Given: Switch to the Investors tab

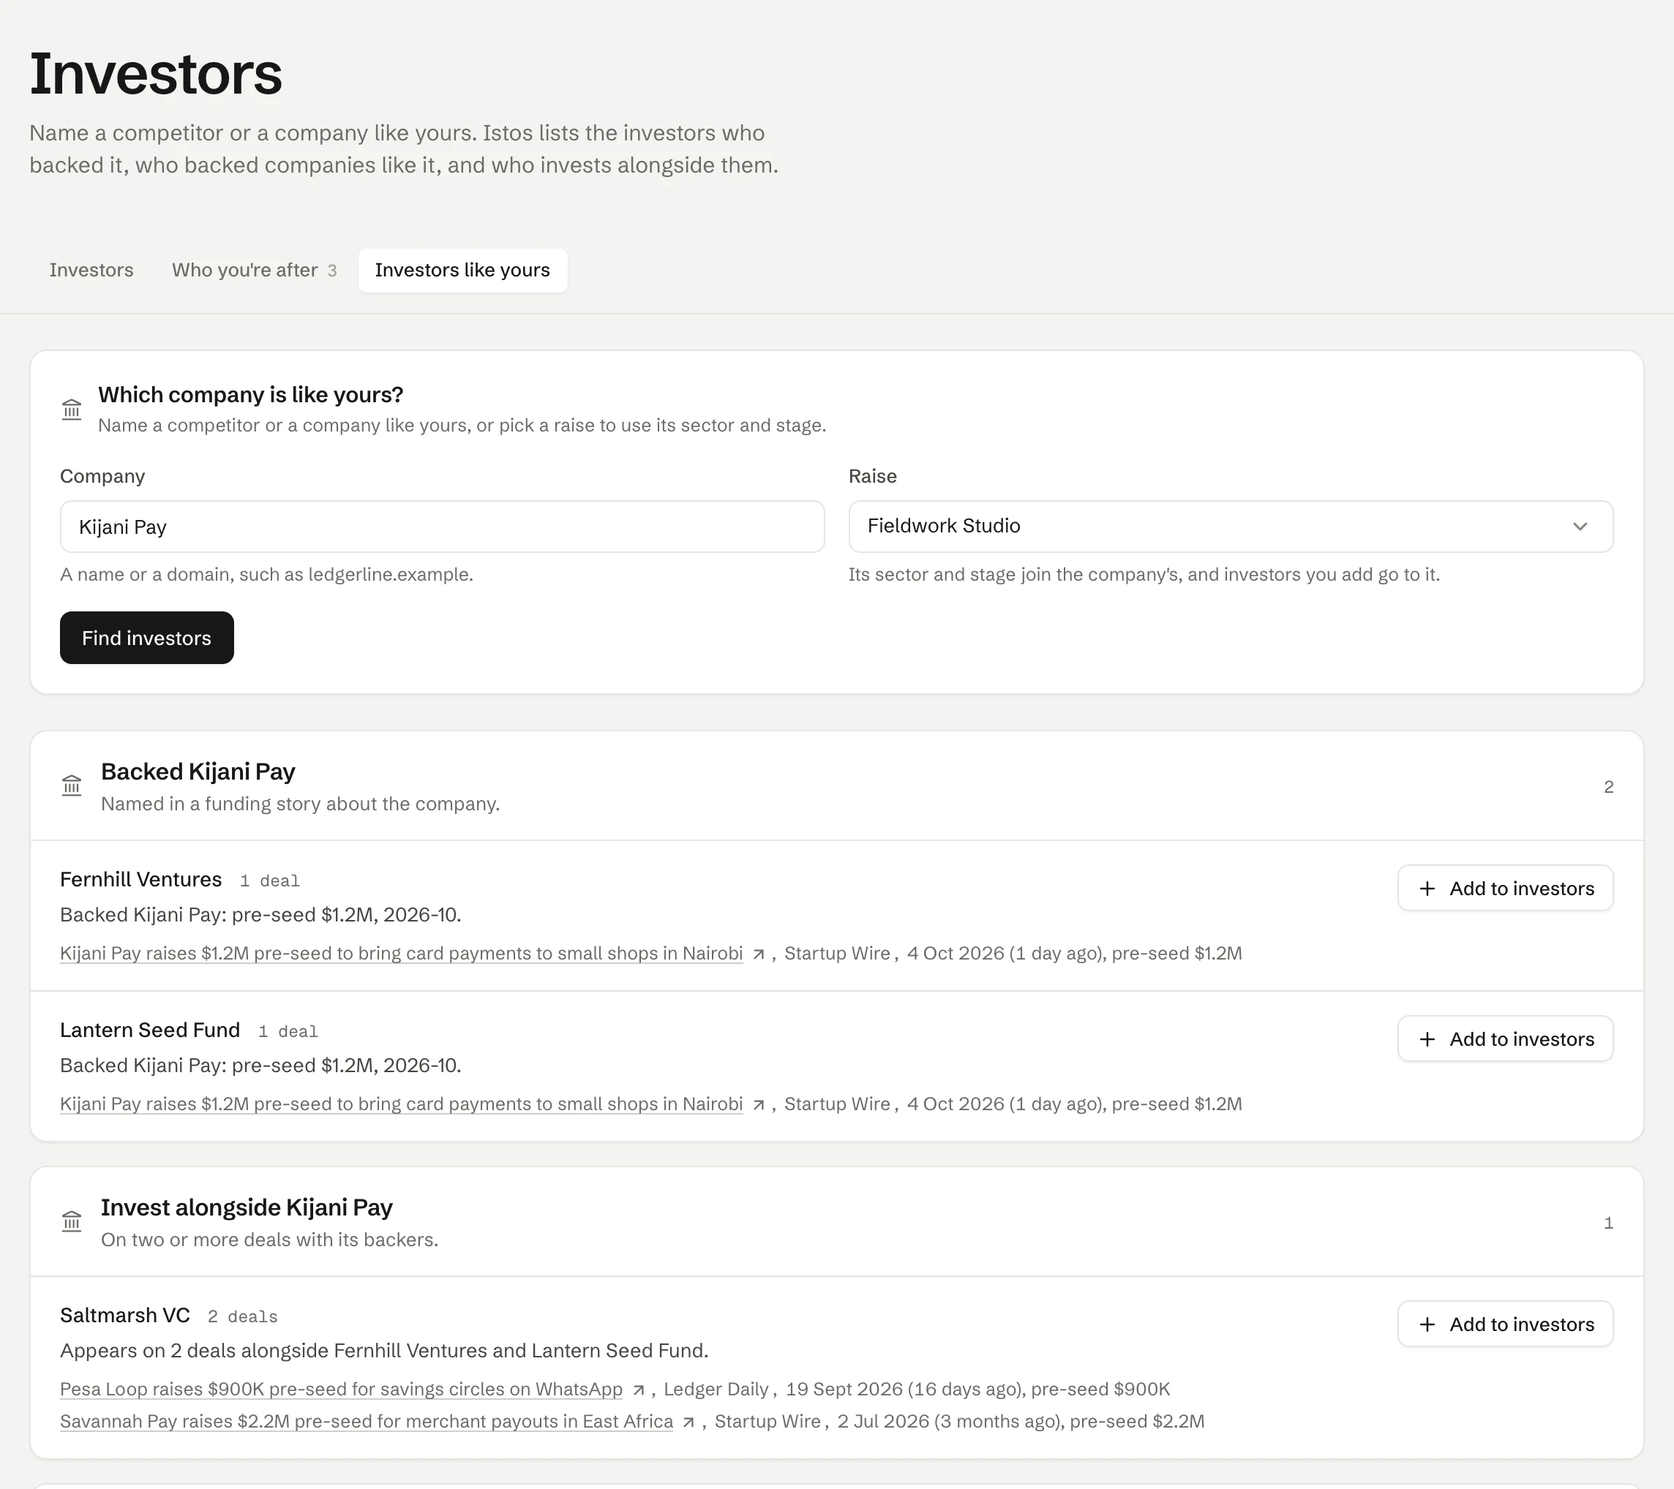Looking at the screenshot, I should point(91,270).
